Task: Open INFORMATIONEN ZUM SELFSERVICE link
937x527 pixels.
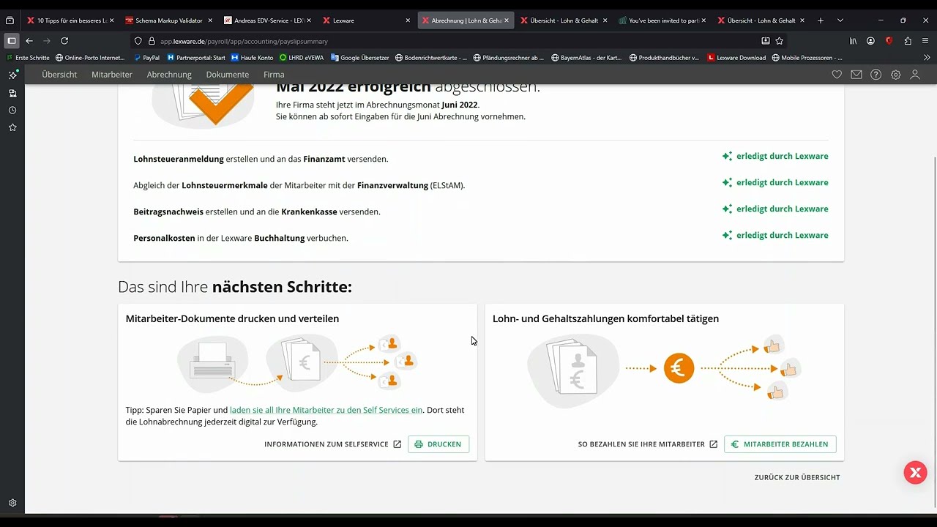Action: pyautogui.click(x=333, y=444)
